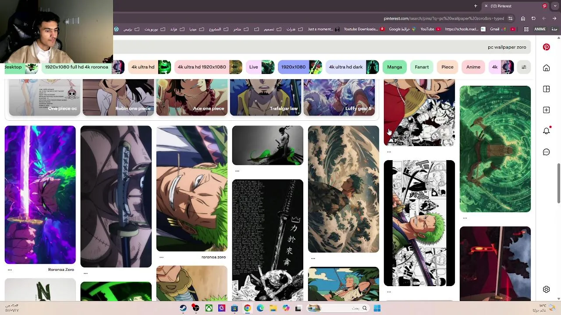Open green magic circle Zoro pin
Screen dimensions: 561x315
click(x=495, y=149)
